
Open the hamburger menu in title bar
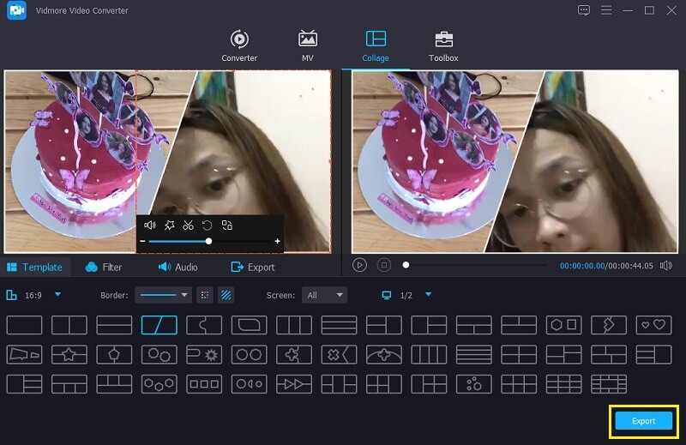(606, 10)
